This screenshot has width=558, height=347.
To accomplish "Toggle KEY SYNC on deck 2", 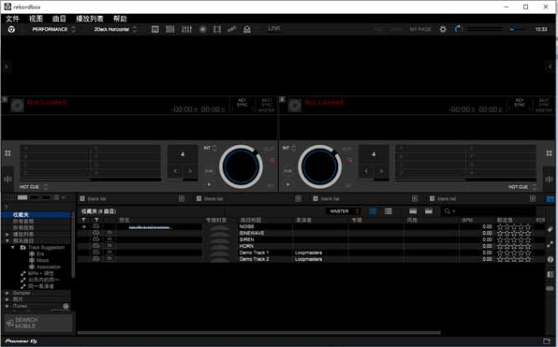I will pos(520,102).
